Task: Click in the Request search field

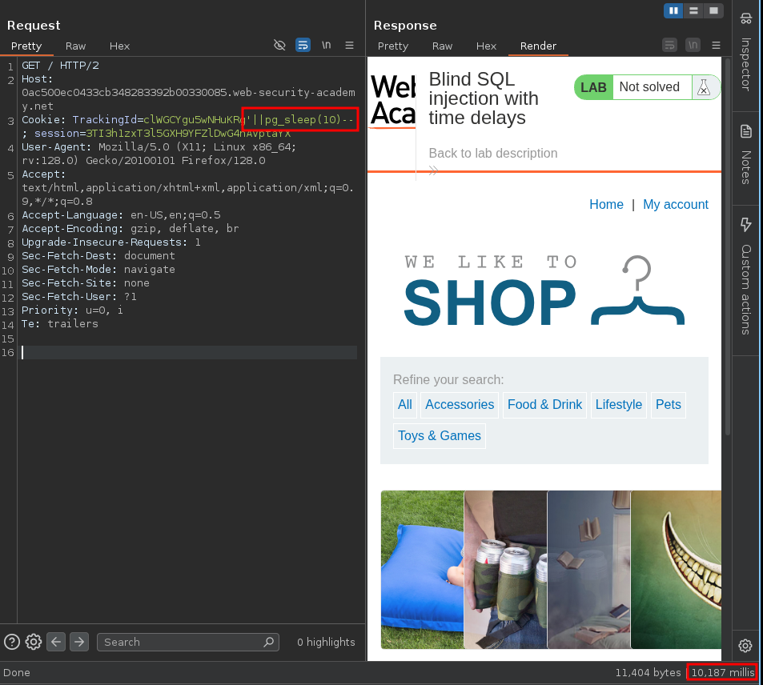Action: [x=180, y=642]
